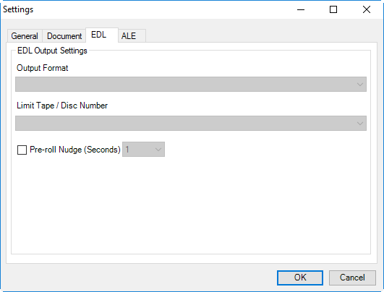Maximize the Settings window
The width and height of the screenshot is (384, 292).
[x=333, y=10]
